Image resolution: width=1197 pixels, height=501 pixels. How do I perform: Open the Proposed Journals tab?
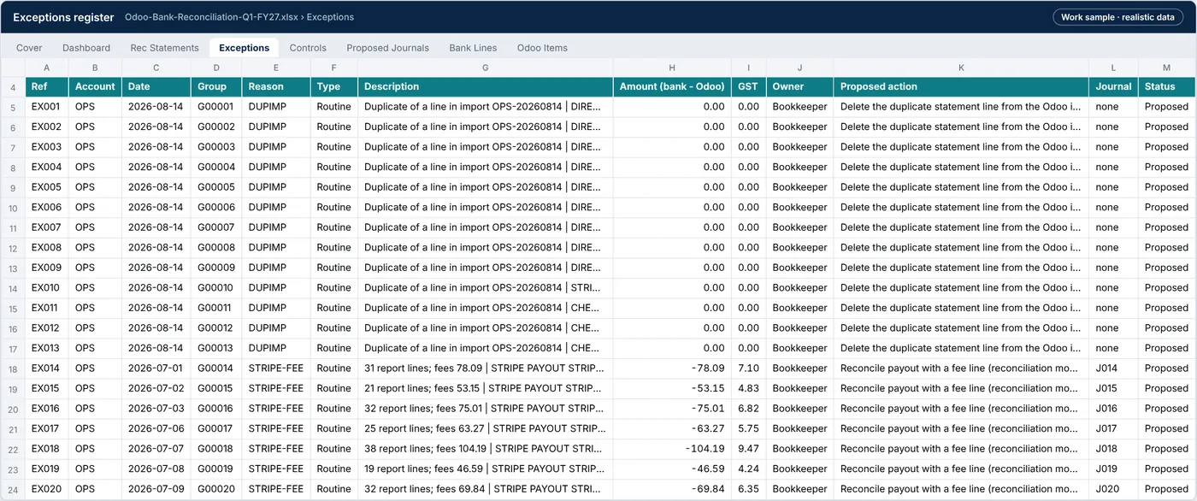[x=387, y=48]
